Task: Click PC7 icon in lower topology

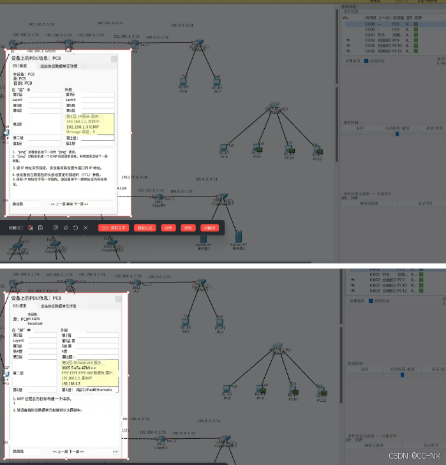Action: 220,322
